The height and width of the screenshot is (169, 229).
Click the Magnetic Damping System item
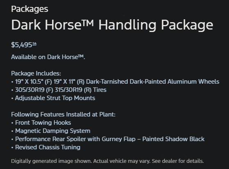point(53,131)
